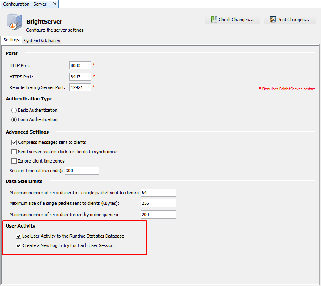This screenshot has width=321, height=286.
Task: Enable Ignore client time zones
Action: click(x=14, y=161)
